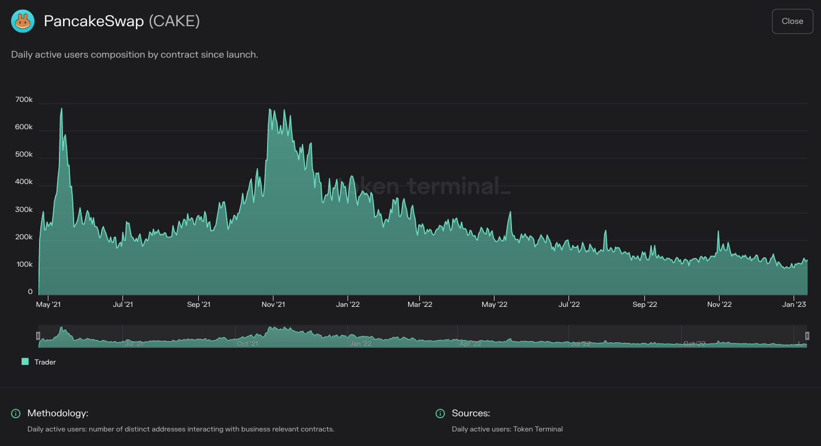Toggle the Trader series via its legend entry
Image resolution: width=821 pixels, height=446 pixels.
click(38, 362)
